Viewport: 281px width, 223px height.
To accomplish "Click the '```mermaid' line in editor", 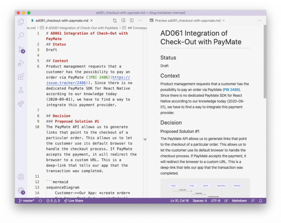I will [57, 182].
